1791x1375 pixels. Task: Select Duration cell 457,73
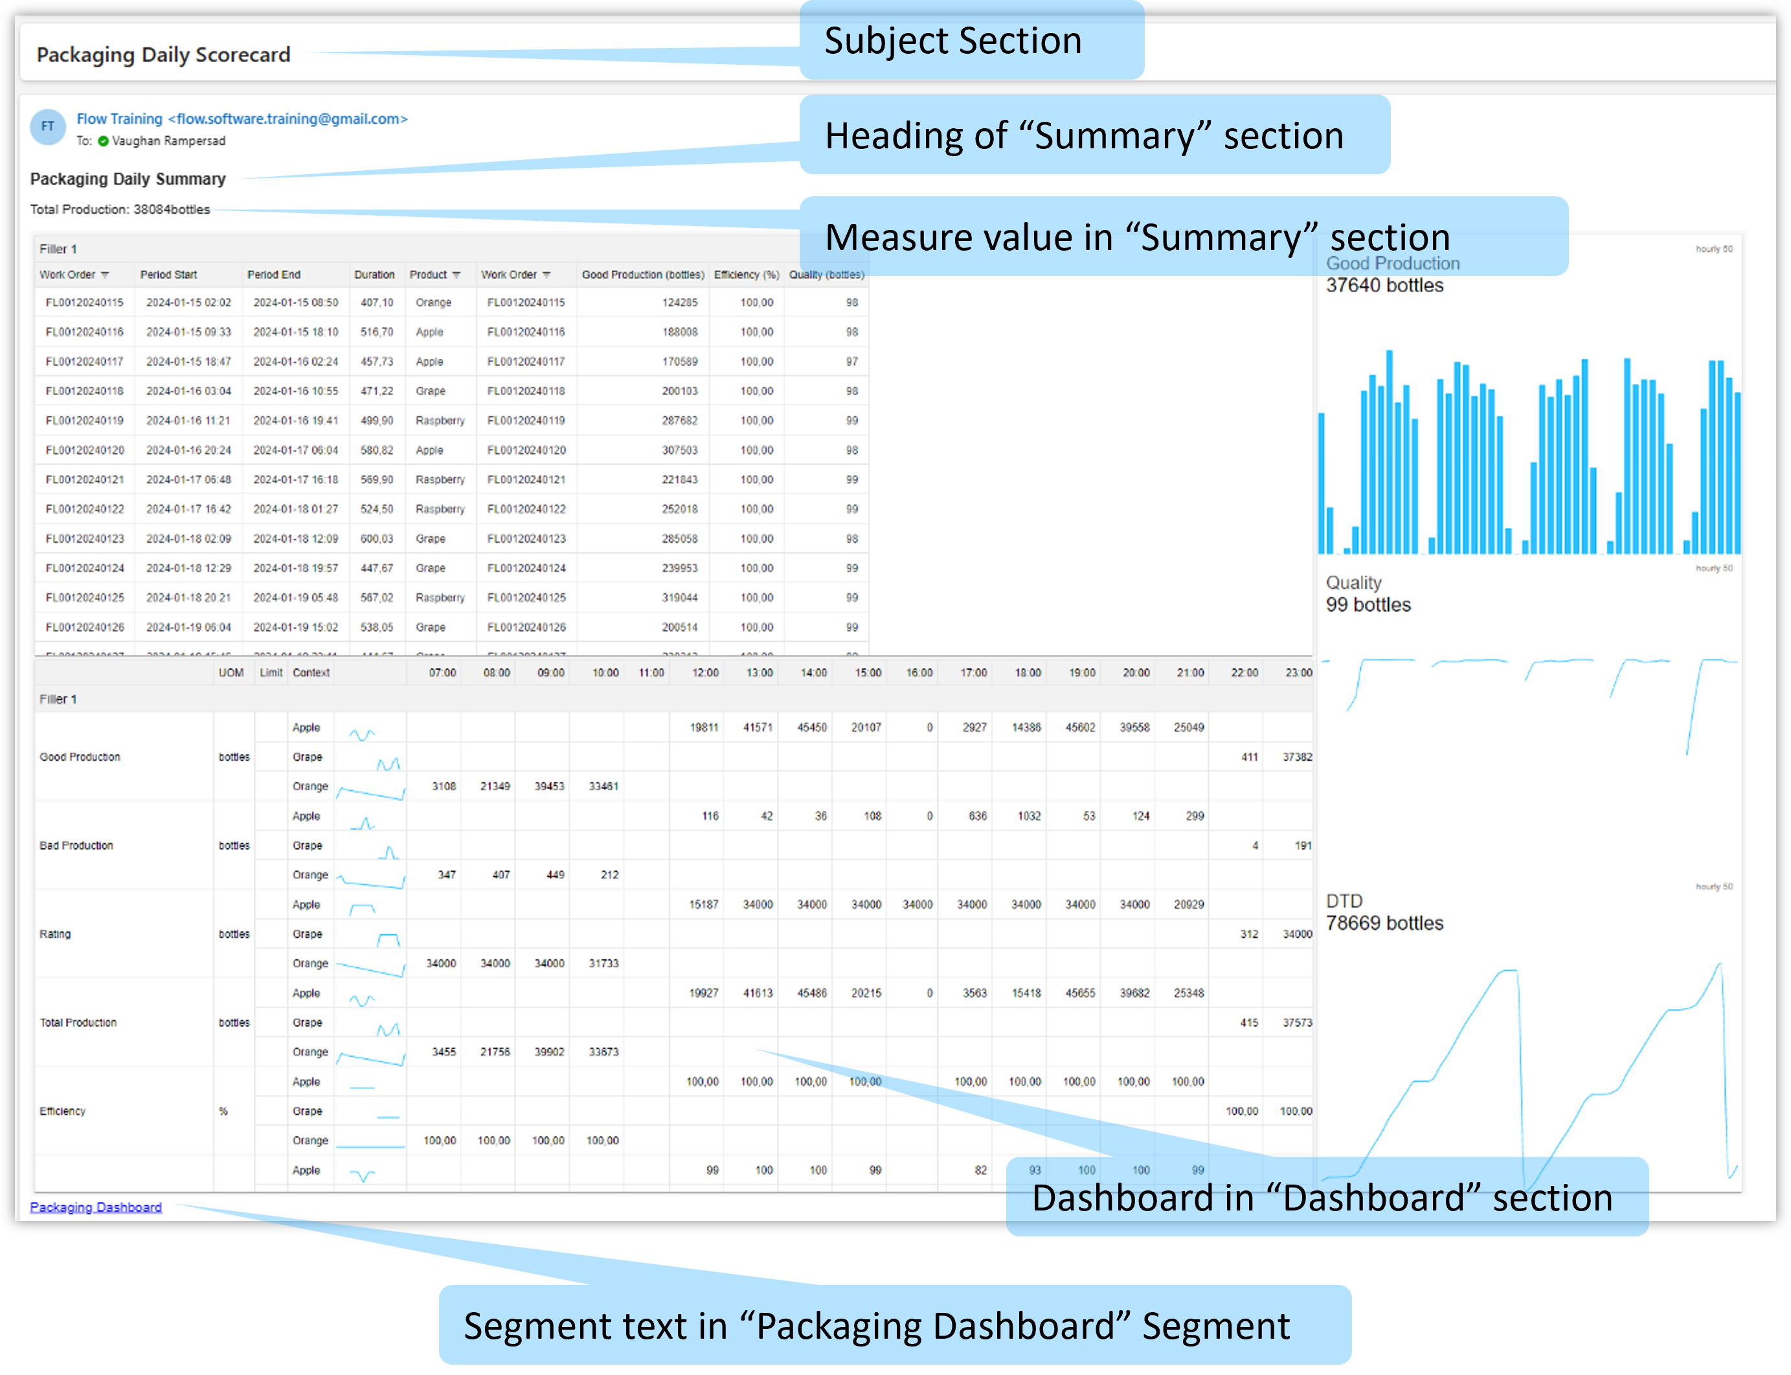(x=377, y=362)
